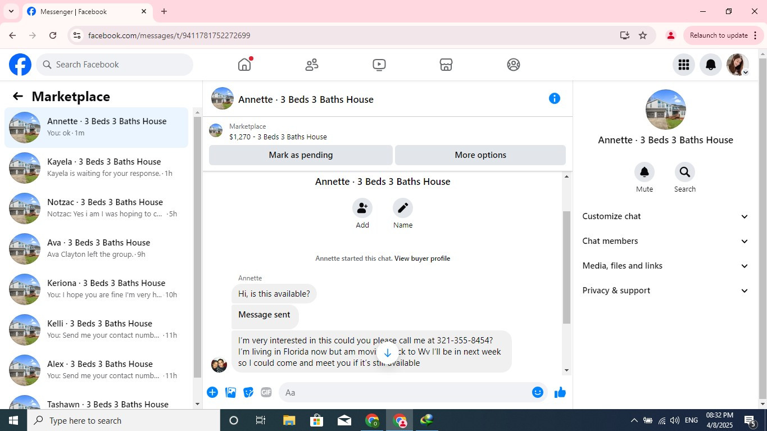Open the account profile picture menu
The image size is (767, 431).
(737, 65)
